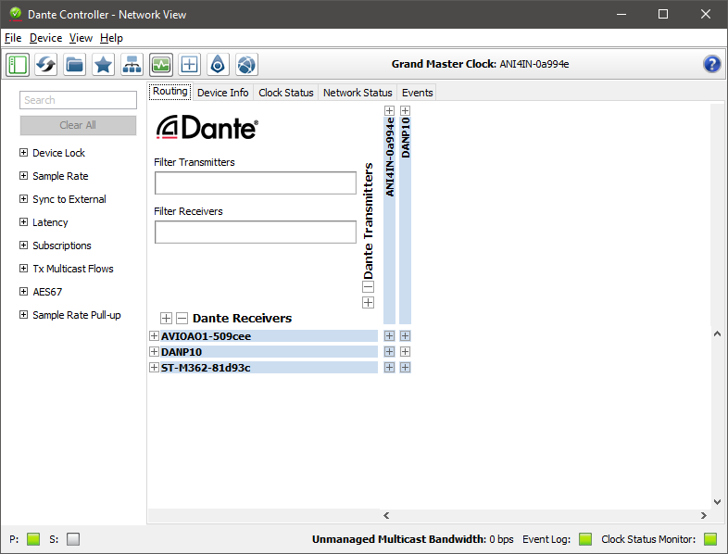Open the View menu

coord(81,38)
